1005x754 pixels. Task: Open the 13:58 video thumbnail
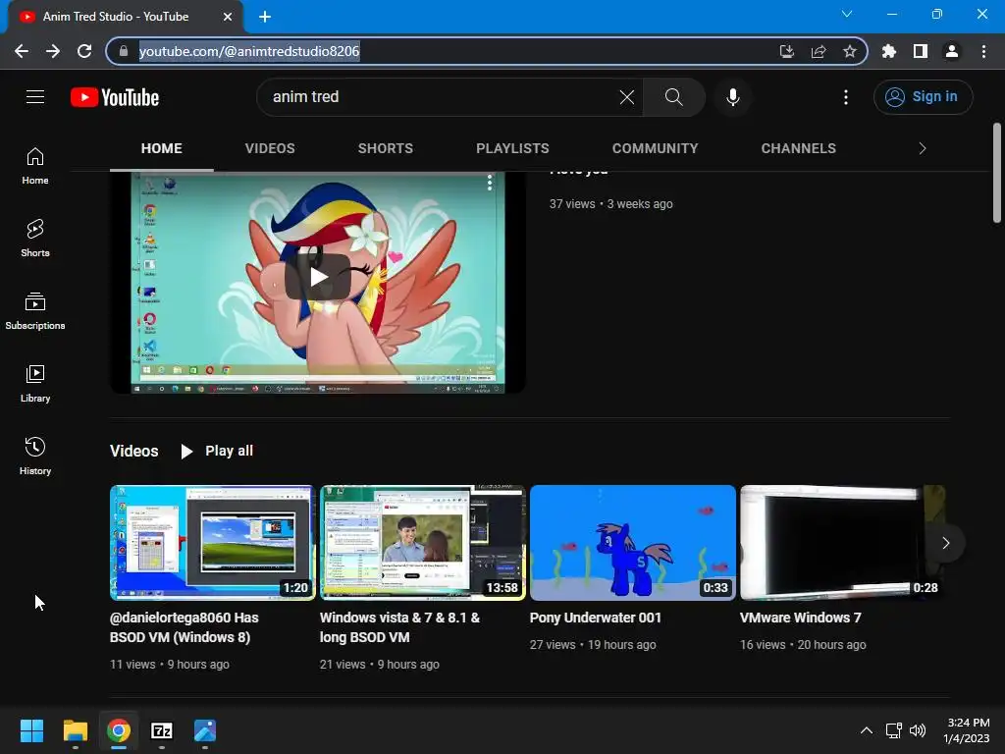pos(422,542)
